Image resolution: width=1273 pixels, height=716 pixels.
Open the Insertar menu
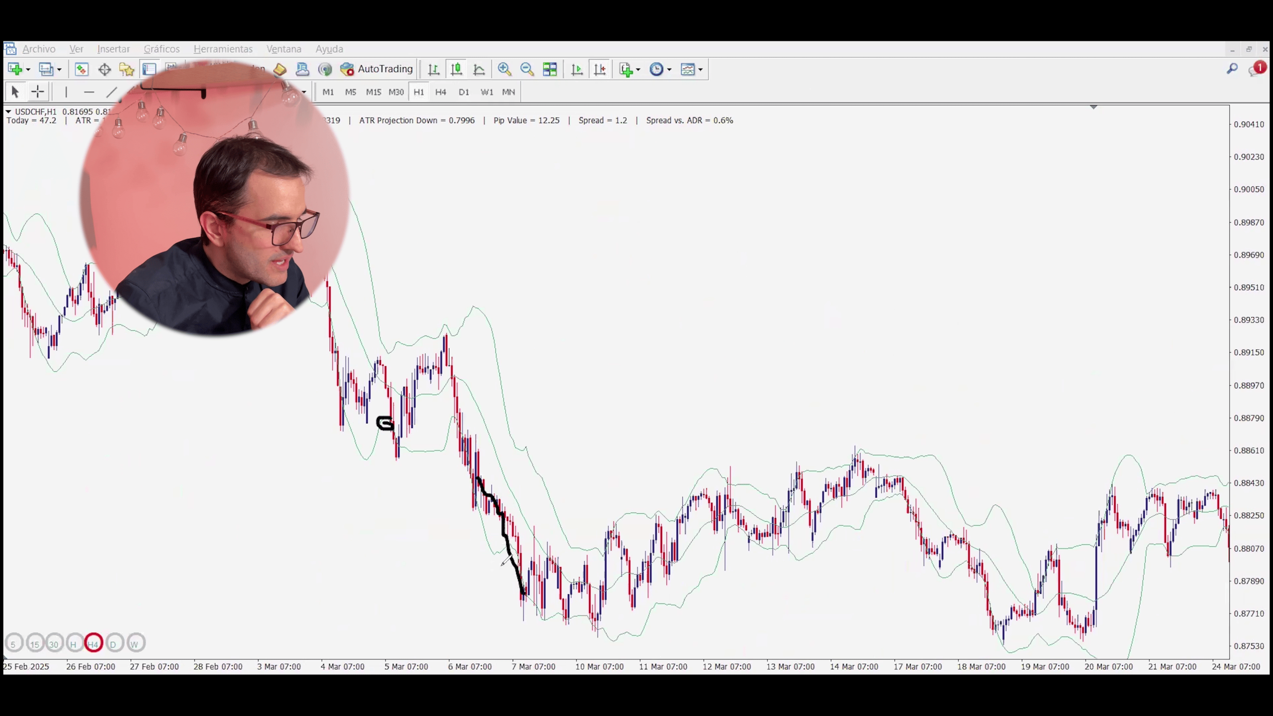click(x=113, y=49)
